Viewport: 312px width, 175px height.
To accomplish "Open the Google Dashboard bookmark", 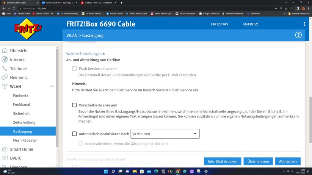I will tap(209, 14).
